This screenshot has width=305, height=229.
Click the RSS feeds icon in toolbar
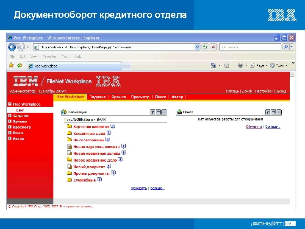coord(226,66)
